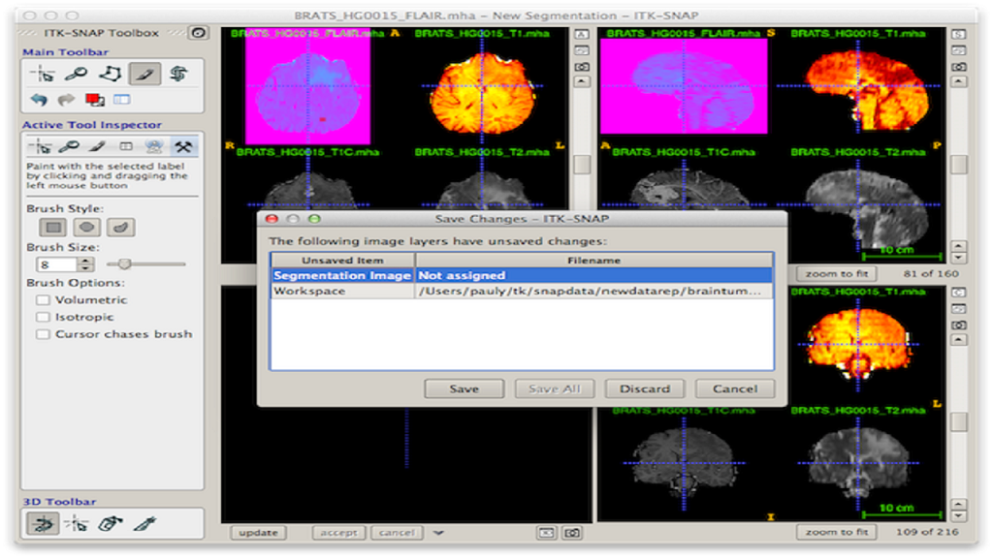Select the Zoom/Pan magnifier tool
Image resolution: width=993 pixels, height=558 pixels.
click(76, 74)
